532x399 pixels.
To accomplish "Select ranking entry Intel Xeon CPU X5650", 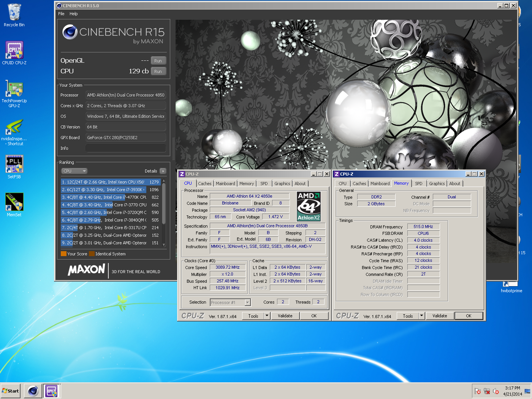I will point(111,182).
